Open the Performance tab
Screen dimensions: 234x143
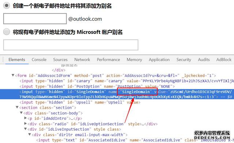pyautogui.click(x=108, y=59)
